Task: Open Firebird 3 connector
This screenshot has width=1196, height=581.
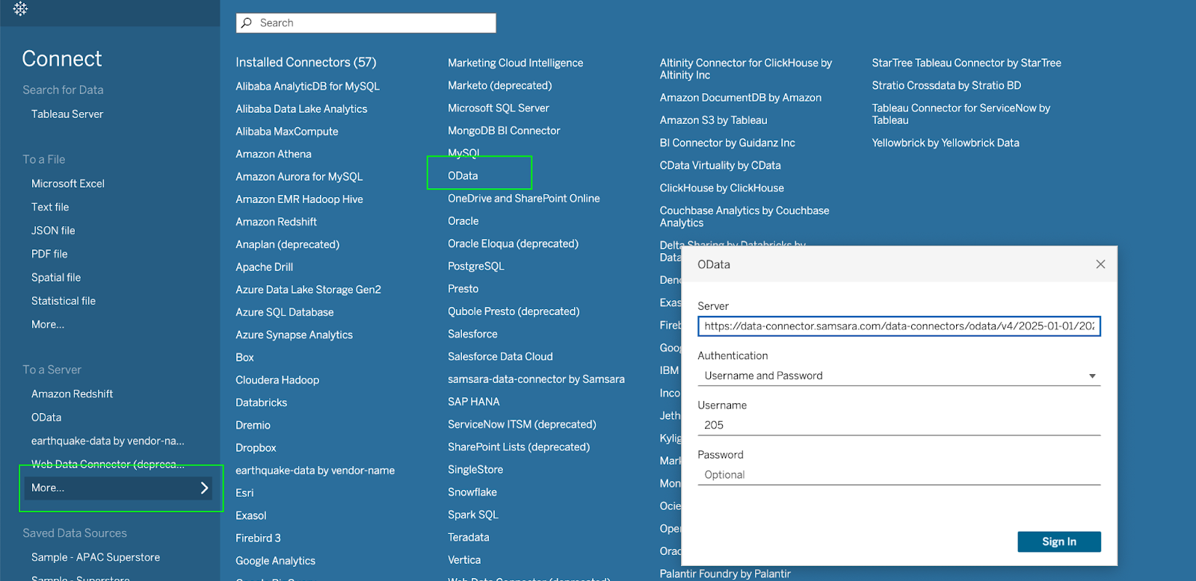Action: tap(258, 538)
